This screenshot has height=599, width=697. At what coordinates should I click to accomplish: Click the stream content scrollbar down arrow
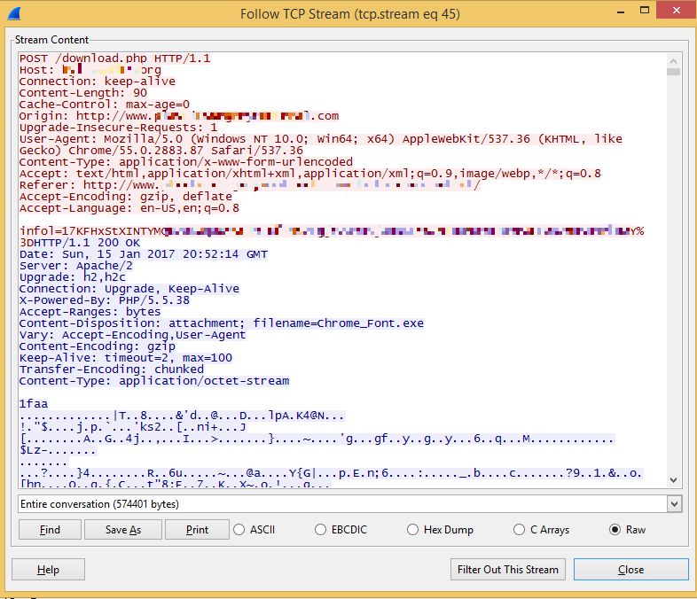point(673,480)
